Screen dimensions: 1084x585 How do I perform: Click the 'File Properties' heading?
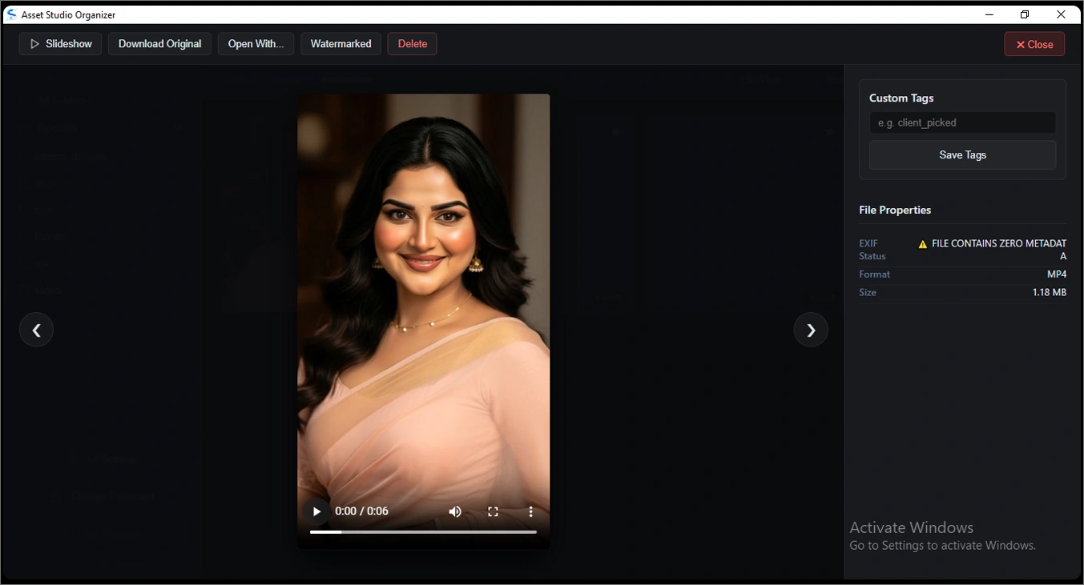coord(895,210)
